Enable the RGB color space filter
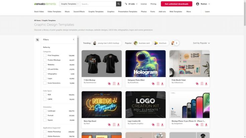This screenshot has width=246, height=138. (45, 95)
